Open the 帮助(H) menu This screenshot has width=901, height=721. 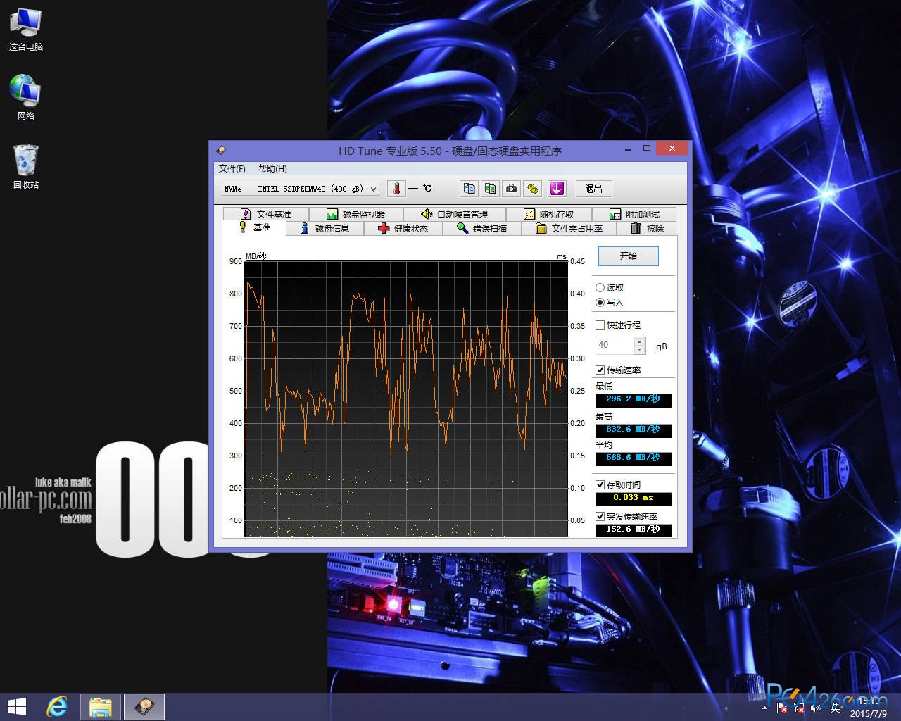pyautogui.click(x=272, y=168)
